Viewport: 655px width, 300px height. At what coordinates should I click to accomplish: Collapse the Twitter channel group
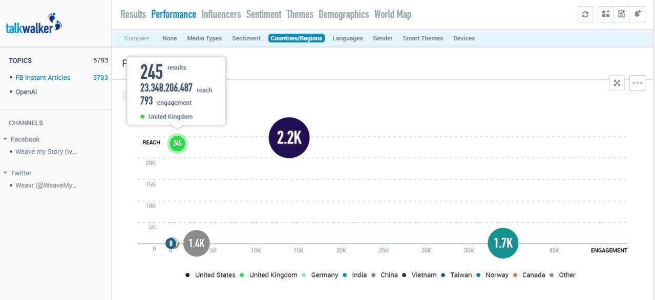click(5, 173)
